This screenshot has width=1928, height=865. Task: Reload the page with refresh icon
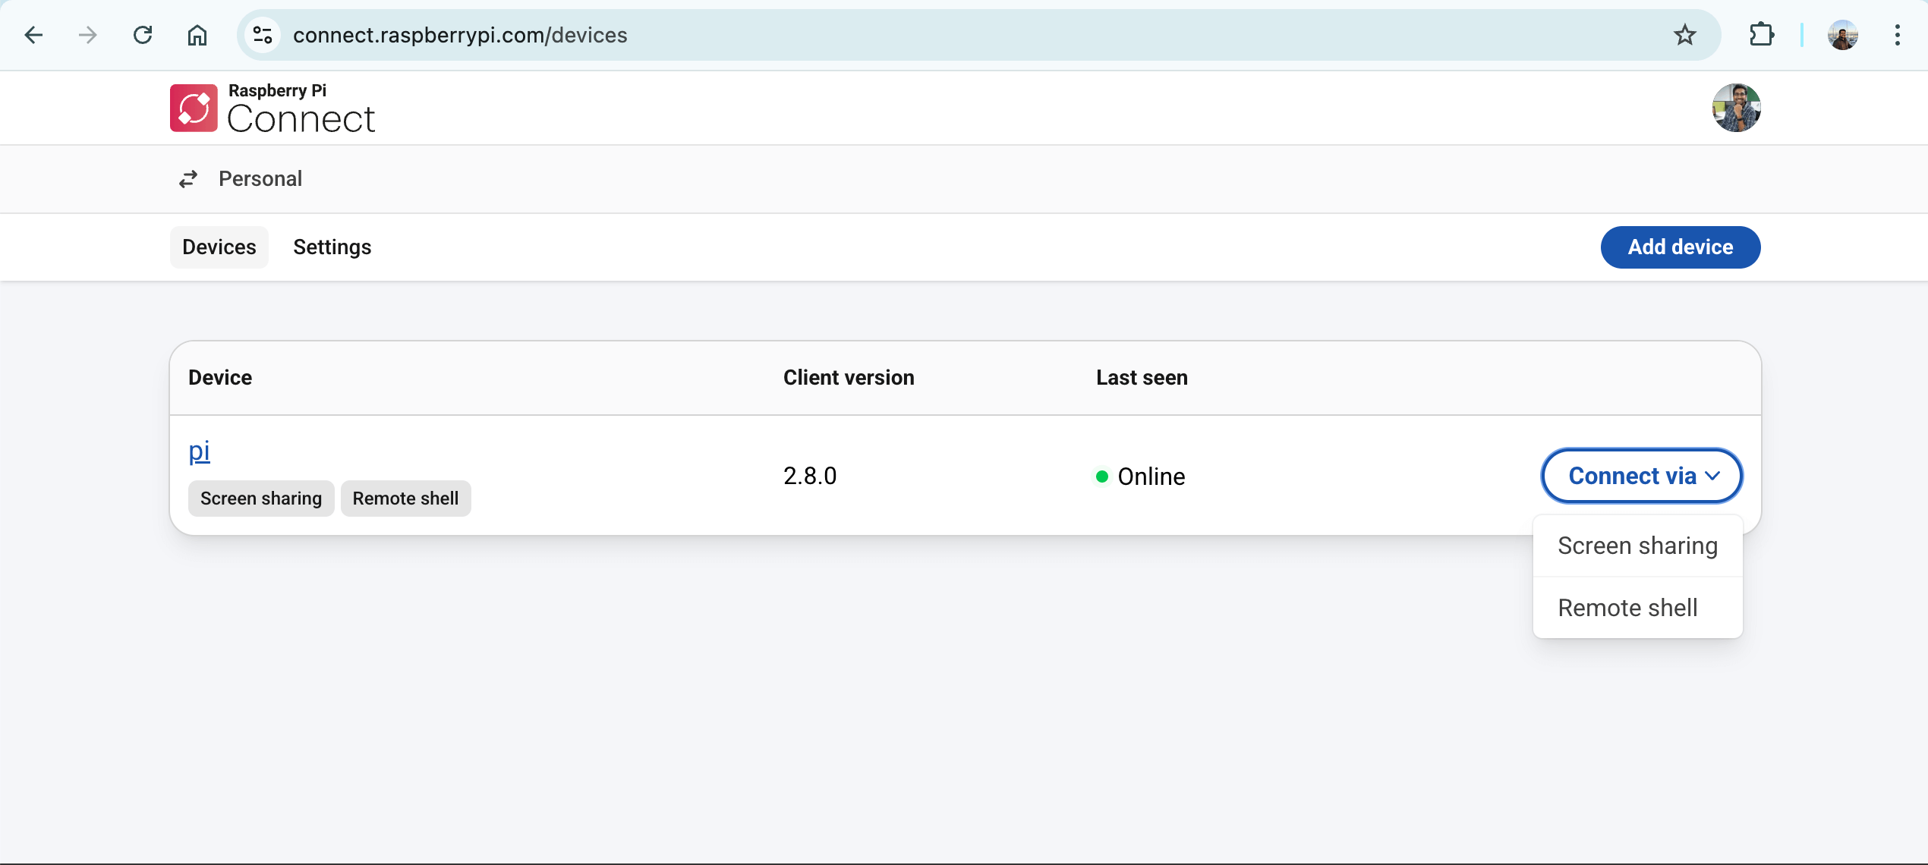pyautogui.click(x=143, y=35)
